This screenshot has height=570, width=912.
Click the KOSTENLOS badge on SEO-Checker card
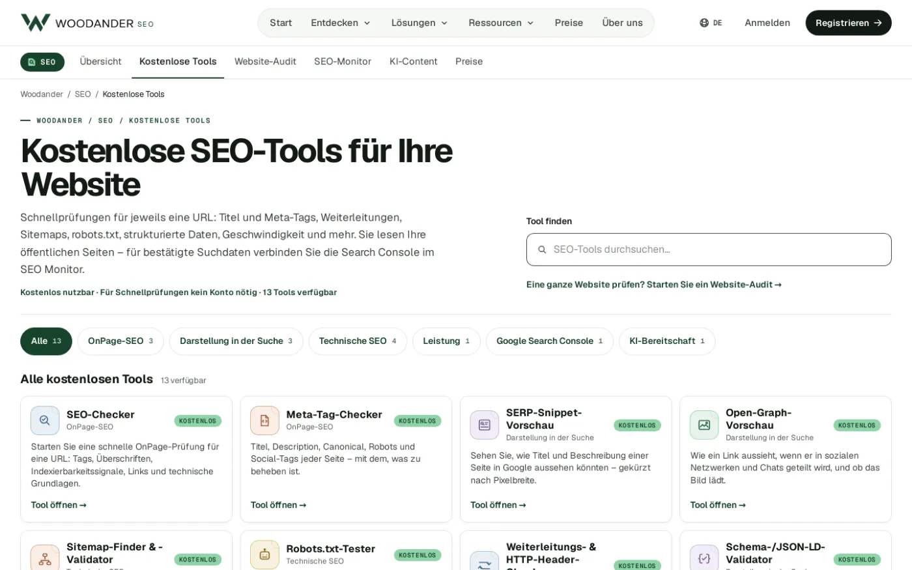tap(197, 421)
